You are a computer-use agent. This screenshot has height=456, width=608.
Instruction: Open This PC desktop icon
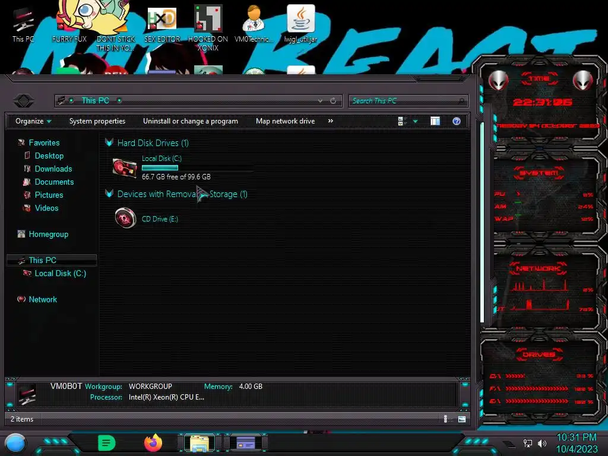coord(23,25)
